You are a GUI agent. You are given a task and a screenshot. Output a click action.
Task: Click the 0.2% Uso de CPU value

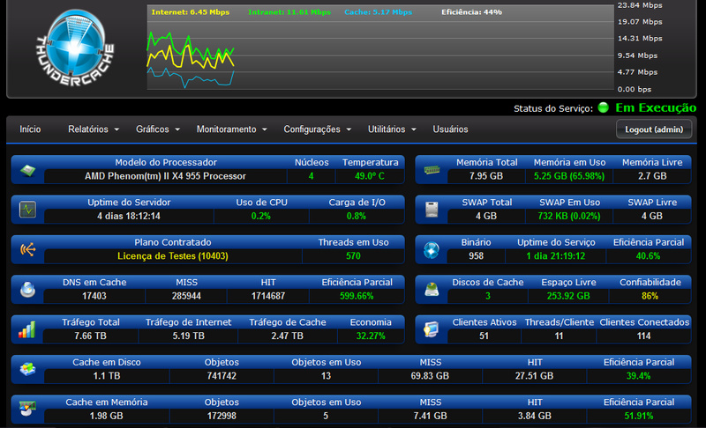[261, 216]
